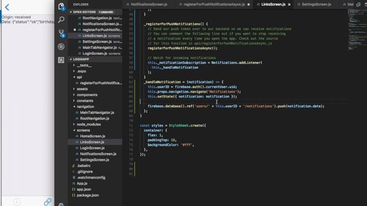Open the Manage gear at sidebar bottom
This screenshot has width=367, height=206.
coord(61,204)
